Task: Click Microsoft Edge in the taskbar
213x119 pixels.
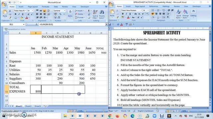Action: pyautogui.click(x=132, y=116)
